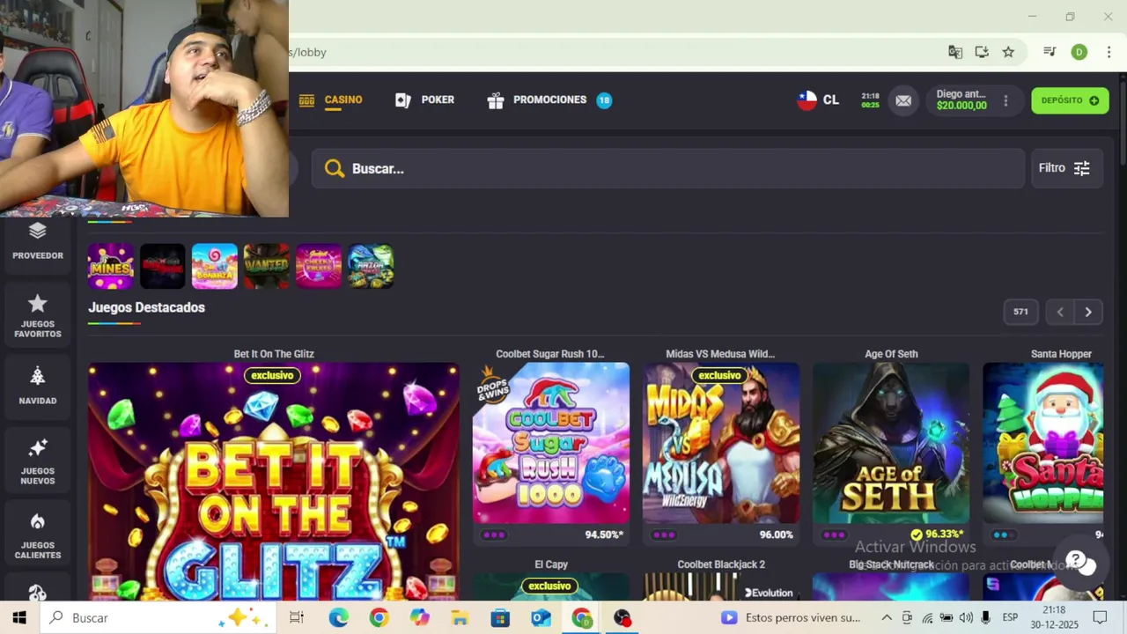Bookmark this page with the star
1127x634 pixels.
pyautogui.click(x=1008, y=52)
